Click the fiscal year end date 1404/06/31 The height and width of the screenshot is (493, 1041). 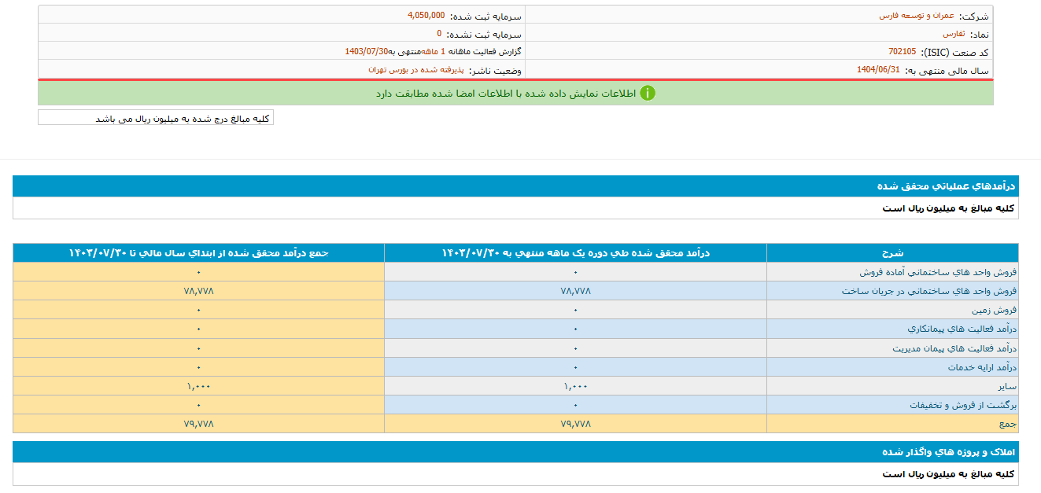tap(877, 70)
